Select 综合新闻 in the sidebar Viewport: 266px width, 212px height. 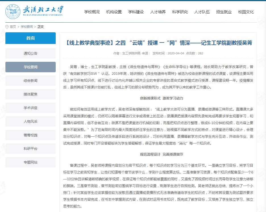point(30,80)
